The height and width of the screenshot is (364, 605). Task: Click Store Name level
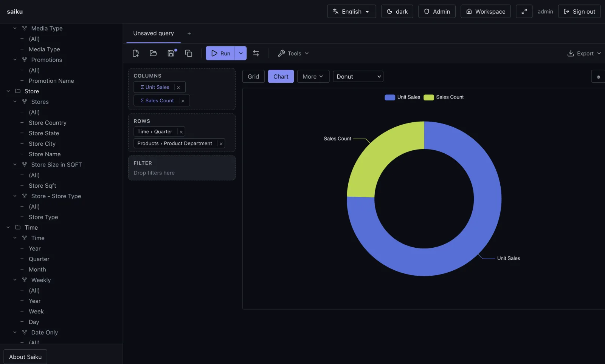(45, 154)
